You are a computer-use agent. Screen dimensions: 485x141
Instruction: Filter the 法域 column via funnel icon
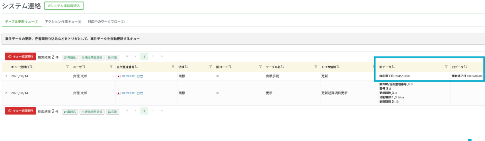pos(210,67)
